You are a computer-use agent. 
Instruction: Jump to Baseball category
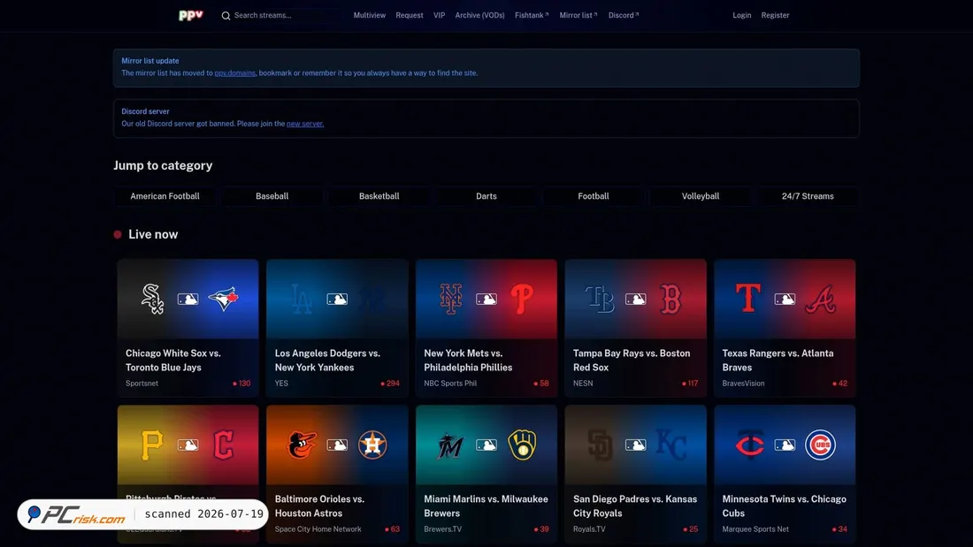(x=272, y=196)
